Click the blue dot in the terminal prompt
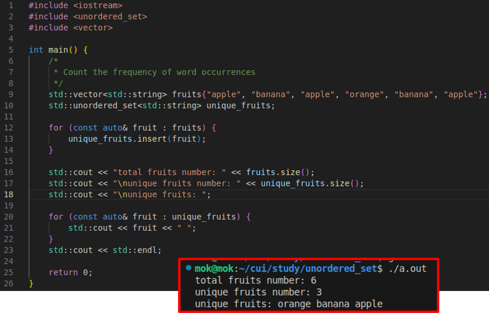The image size is (489, 313). (188, 268)
